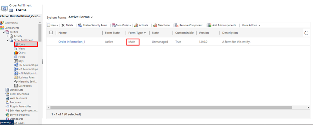
Task: Click the Client Extensions icon
Action: pyautogui.click(x=7, y=94)
